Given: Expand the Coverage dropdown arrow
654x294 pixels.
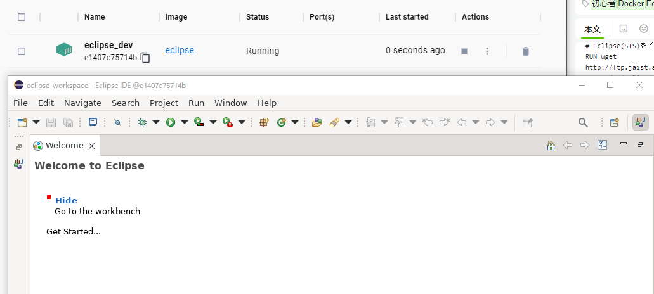Looking at the screenshot, I should click(x=213, y=122).
